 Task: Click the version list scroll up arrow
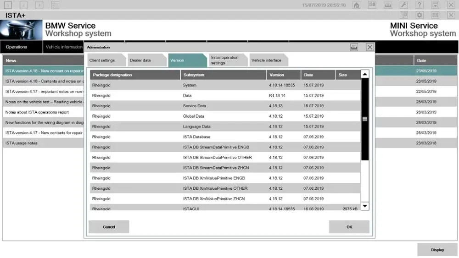pos(365,74)
